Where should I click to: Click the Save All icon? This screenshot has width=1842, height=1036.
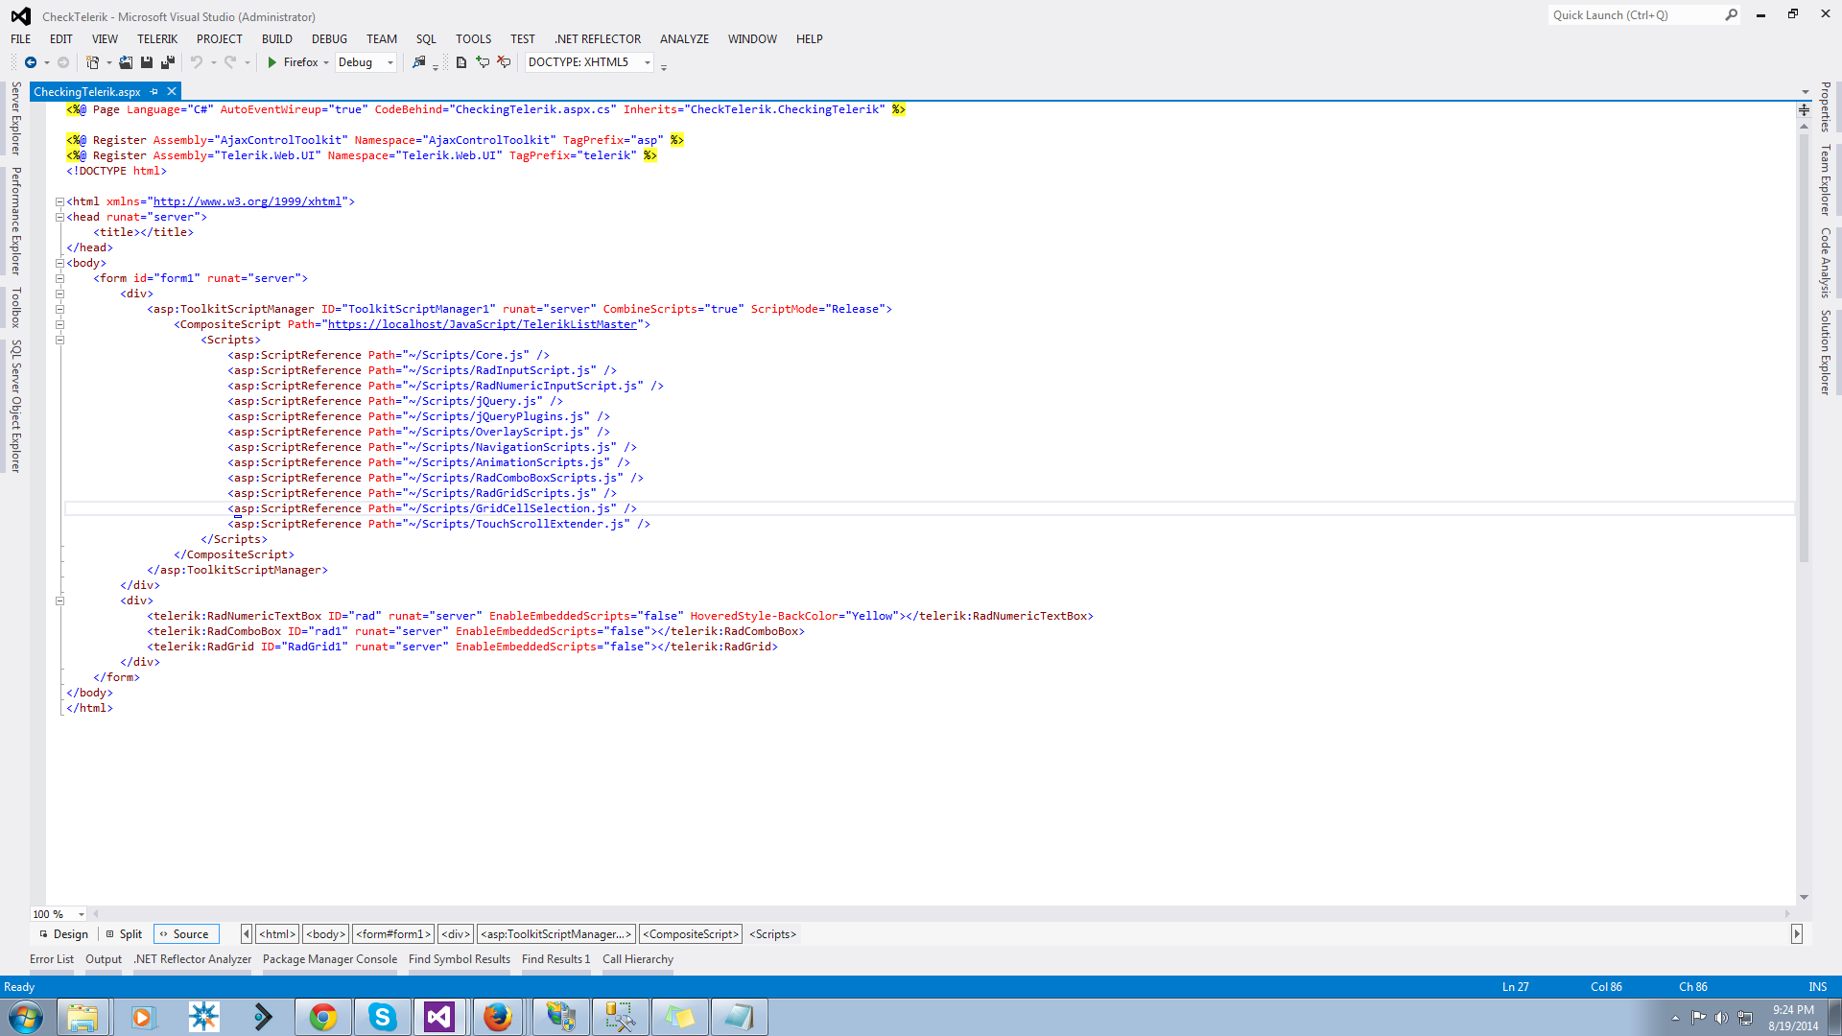point(167,62)
